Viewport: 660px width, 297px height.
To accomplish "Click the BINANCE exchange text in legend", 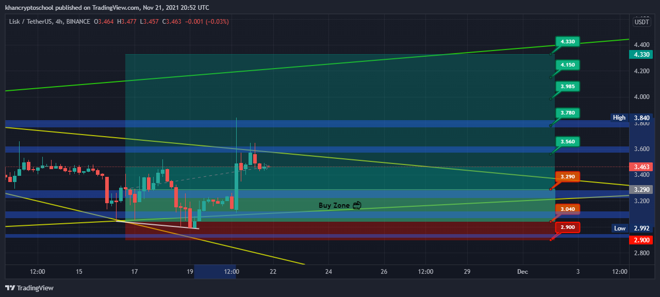I will [77, 22].
